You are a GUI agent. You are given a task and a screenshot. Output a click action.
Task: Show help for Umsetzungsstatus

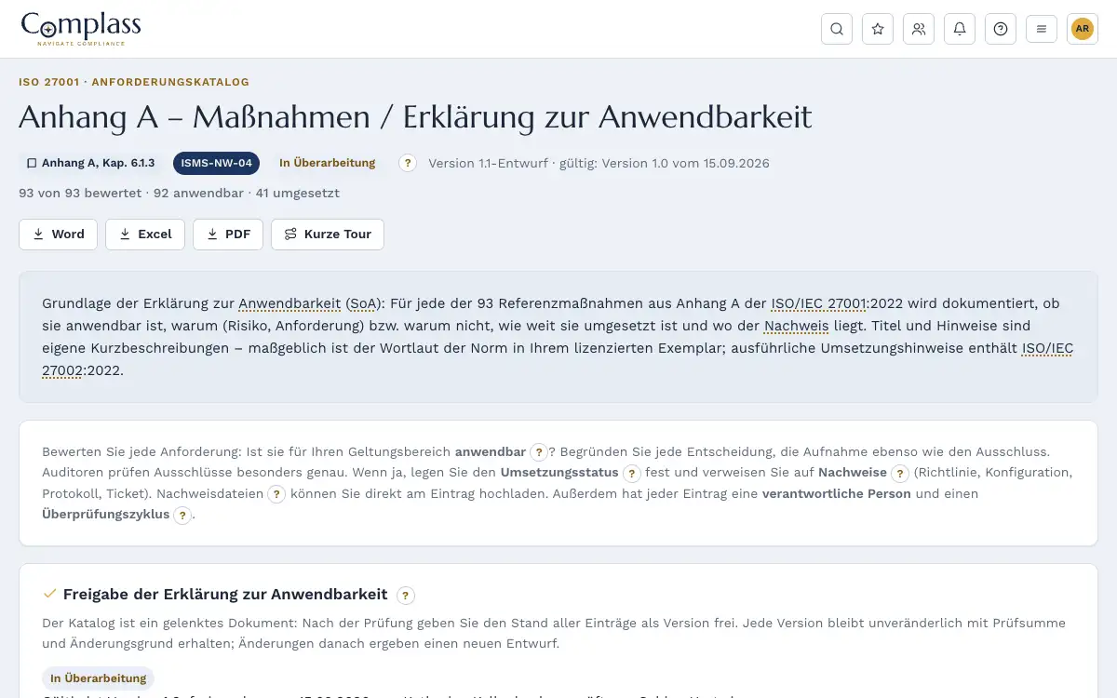(x=632, y=474)
